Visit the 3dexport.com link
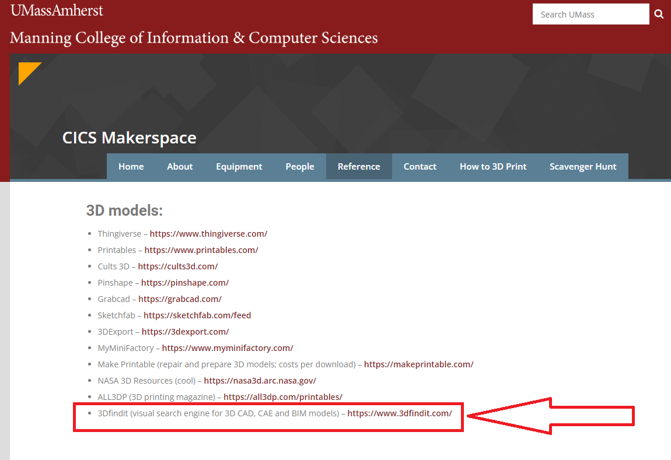The image size is (671, 460). (x=186, y=332)
